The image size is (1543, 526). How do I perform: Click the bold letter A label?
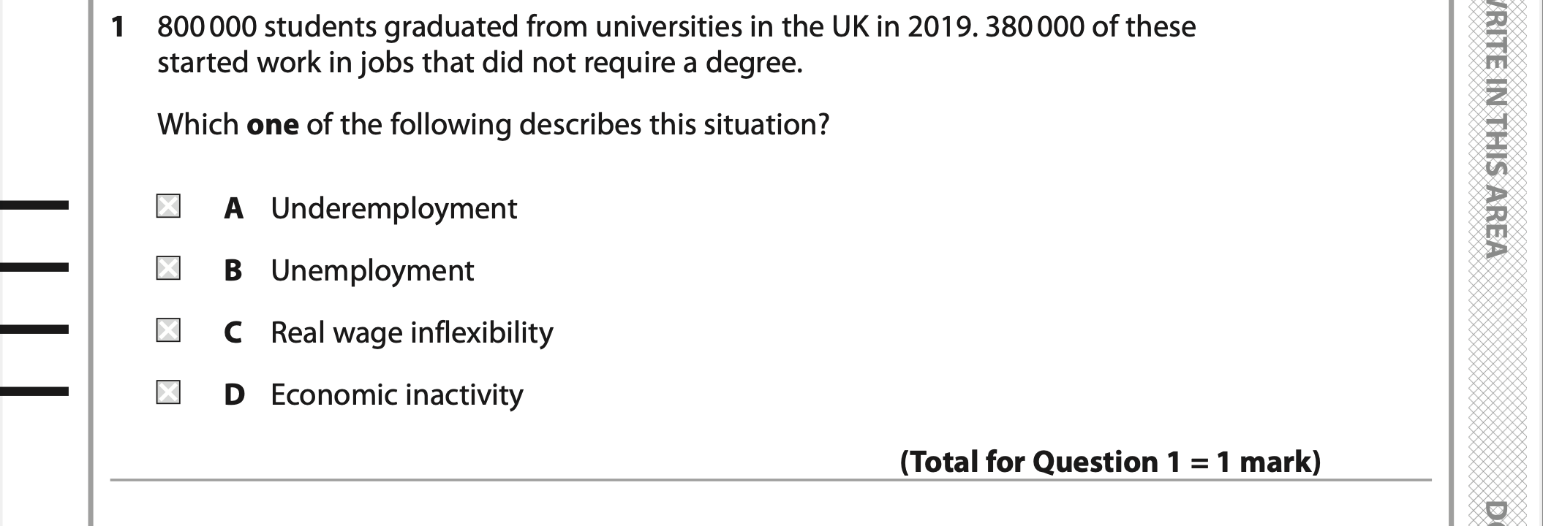coord(233,209)
